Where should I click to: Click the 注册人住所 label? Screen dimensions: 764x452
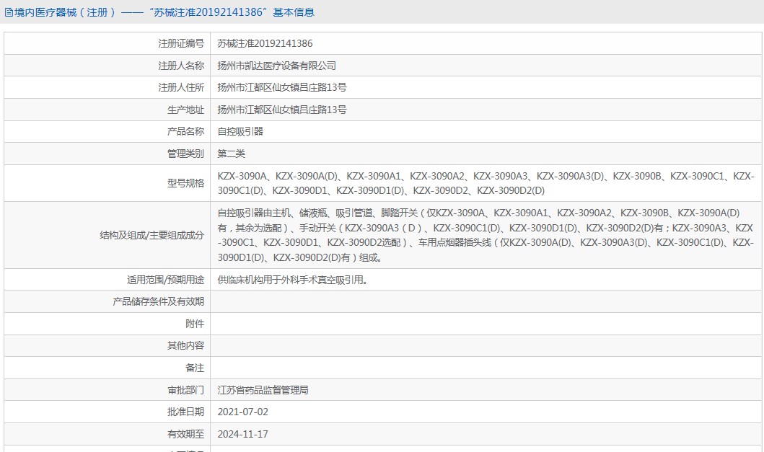pos(181,88)
